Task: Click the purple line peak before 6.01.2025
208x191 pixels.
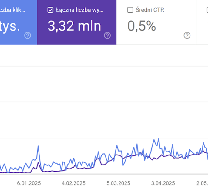Action: pos(38,163)
